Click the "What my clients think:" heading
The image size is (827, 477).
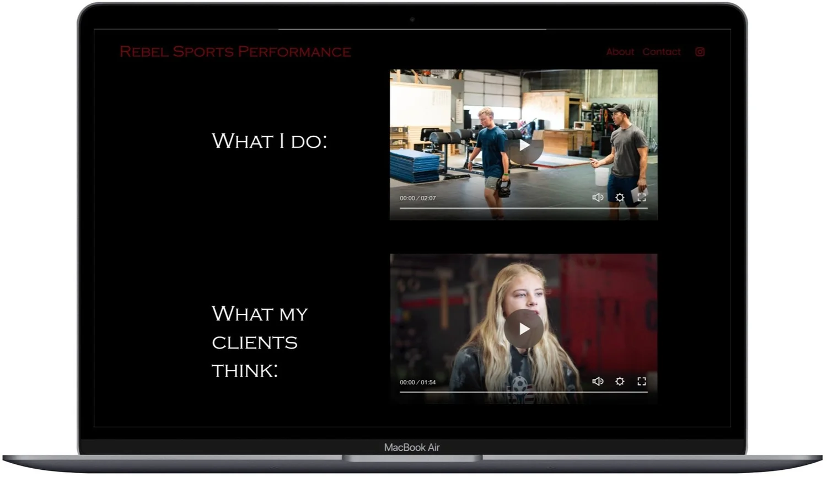point(260,342)
